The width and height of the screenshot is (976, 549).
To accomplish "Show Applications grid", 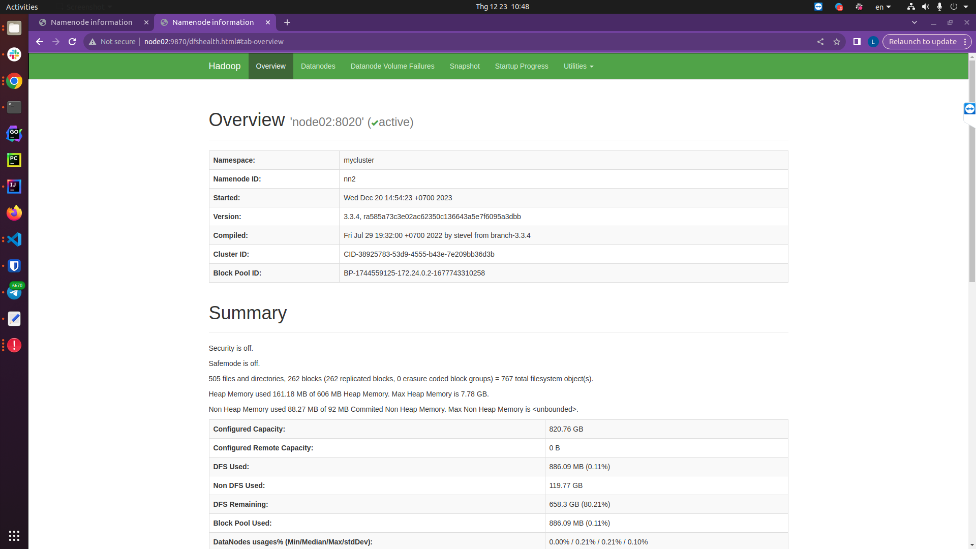I will (14, 535).
